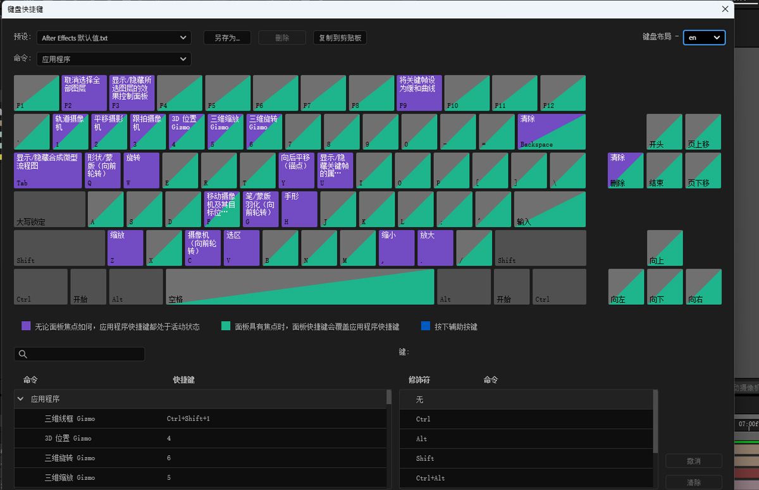Image resolution: width=759 pixels, height=490 pixels.
Task: Click the 清除 button at bottom right
Action: [x=694, y=482]
